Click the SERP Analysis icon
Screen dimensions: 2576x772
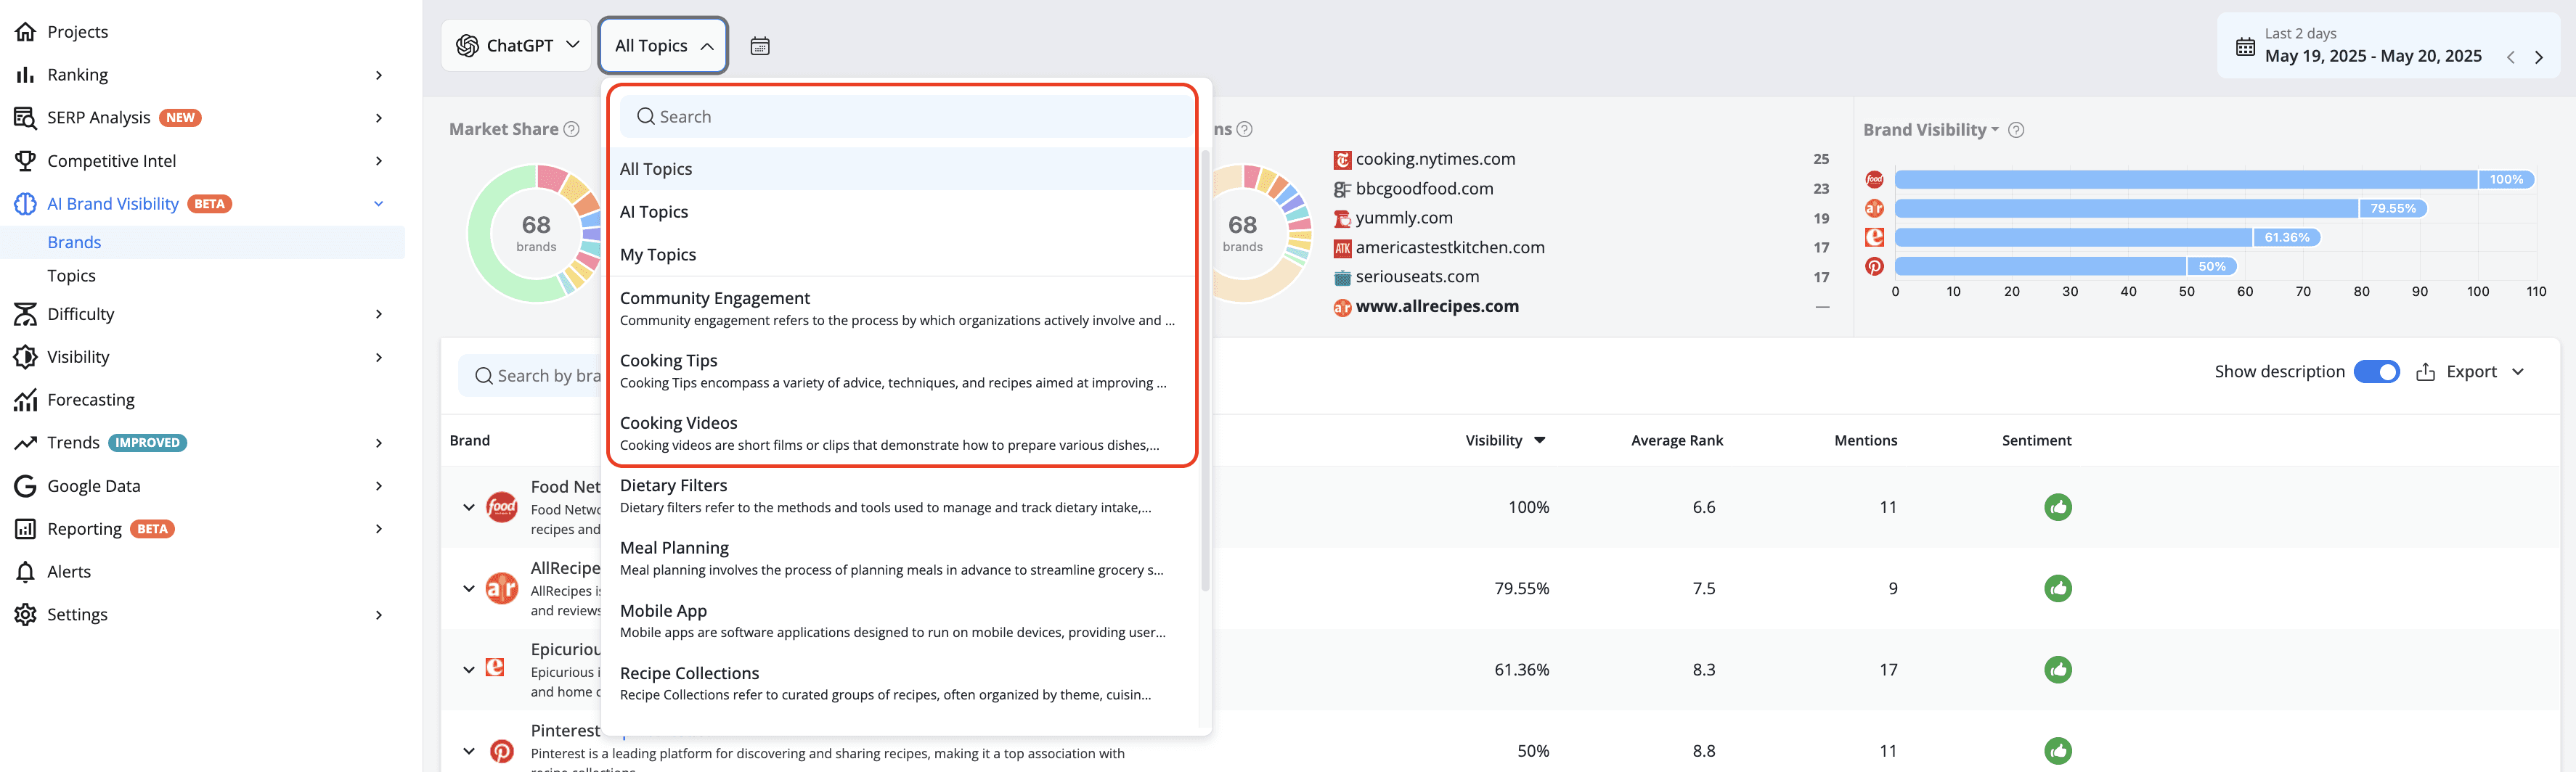(x=25, y=118)
